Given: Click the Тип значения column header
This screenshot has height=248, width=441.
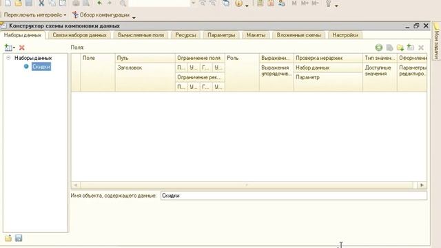Looking at the screenshot, I should [x=380, y=58].
